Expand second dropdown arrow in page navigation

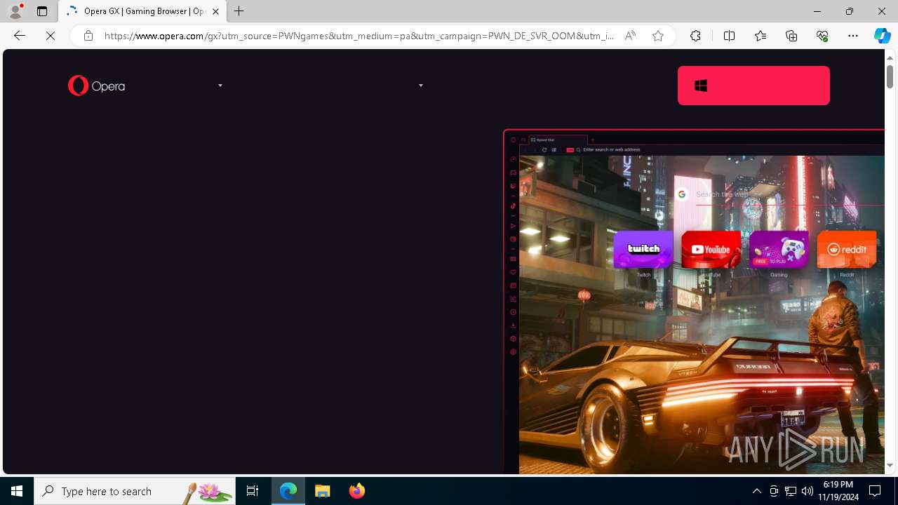[421, 86]
